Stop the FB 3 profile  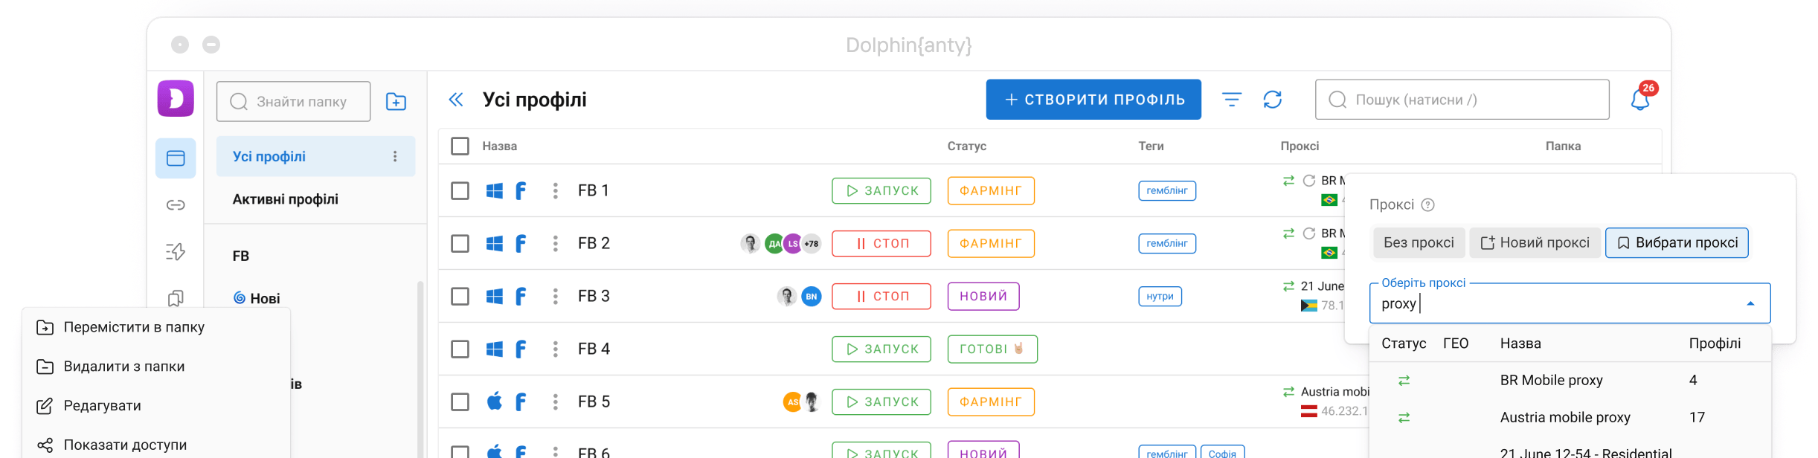(x=881, y=296)
